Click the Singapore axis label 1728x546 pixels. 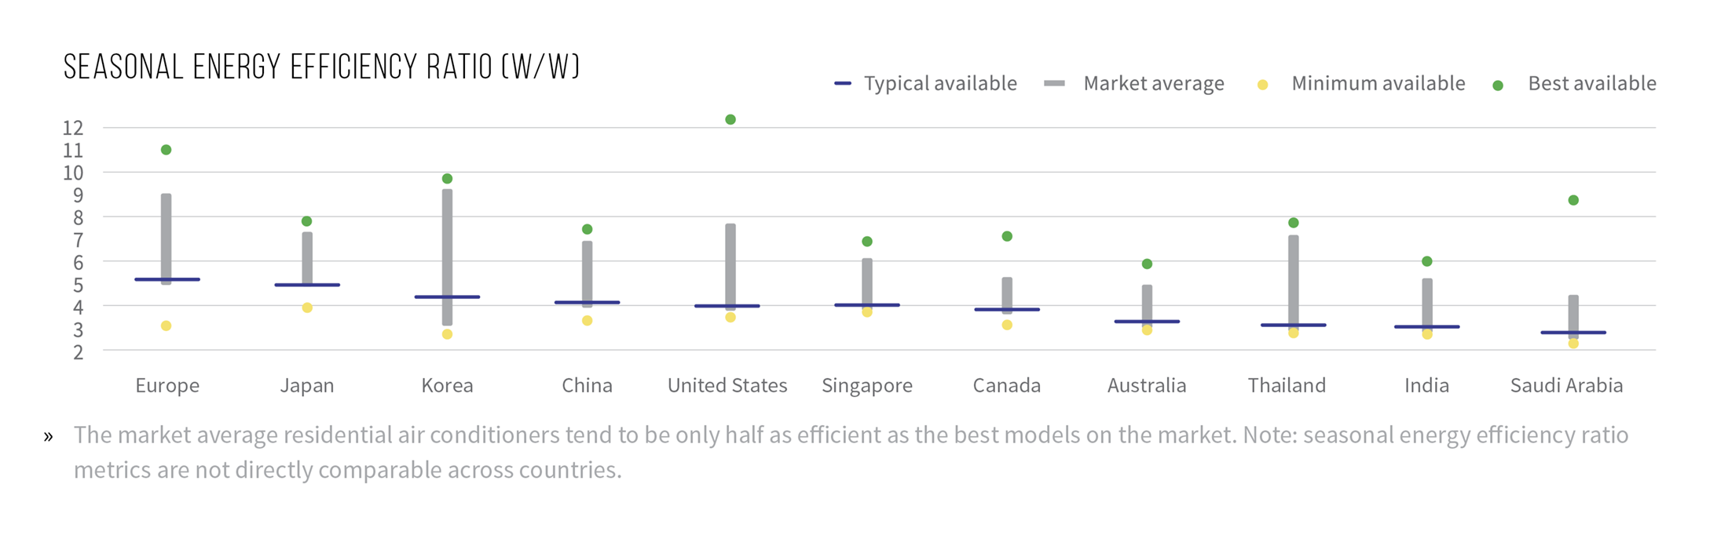pyautogui.click(x=867, y=385)
